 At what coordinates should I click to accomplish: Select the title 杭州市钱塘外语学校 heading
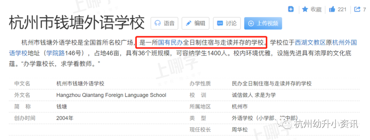tap(77, 23)
